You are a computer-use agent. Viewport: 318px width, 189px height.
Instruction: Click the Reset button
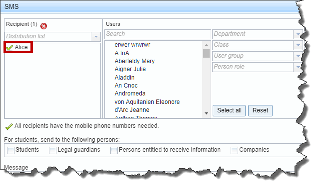point(261,110)
